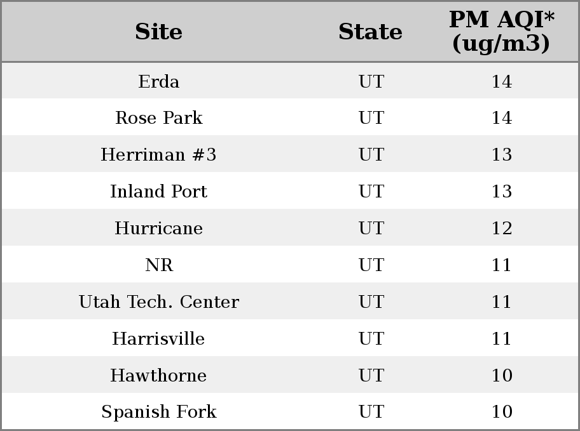580x431 pixels.
Task: Click the UT state cell for NR
Action: coord(371,265)
